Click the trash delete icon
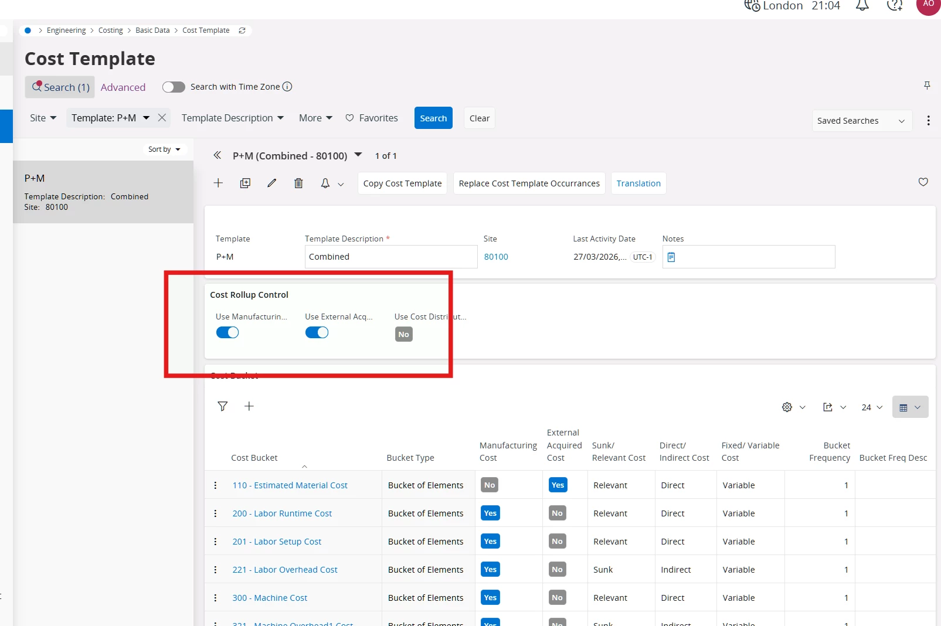This screenshot has width=941, height=626. pyautogui.click(x=298, y=183)
